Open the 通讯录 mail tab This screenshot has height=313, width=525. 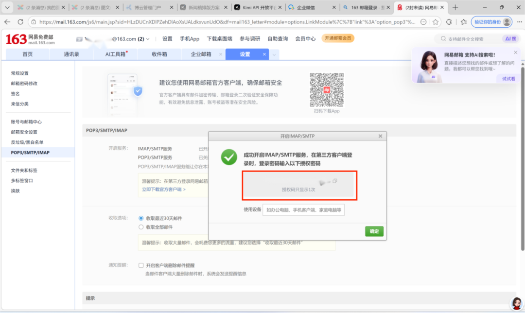click(71, 54)
